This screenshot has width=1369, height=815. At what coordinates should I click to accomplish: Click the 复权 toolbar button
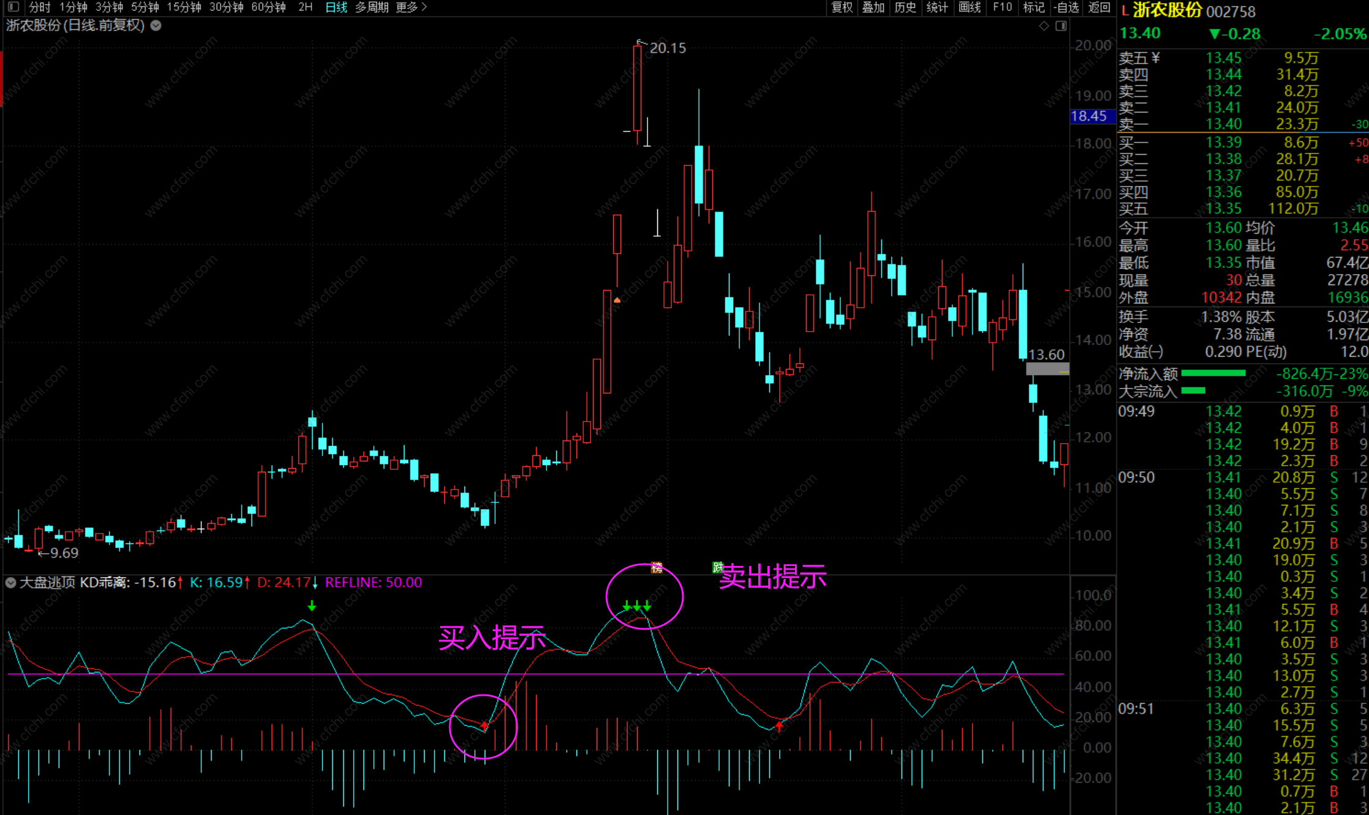[841, 7]
